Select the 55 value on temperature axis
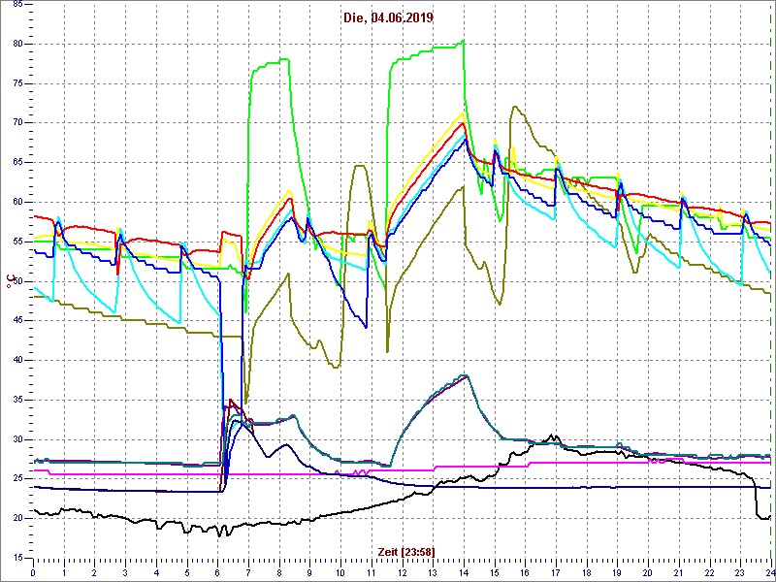Viewport: 776px width, 582px height. click(x=16, y=242)
